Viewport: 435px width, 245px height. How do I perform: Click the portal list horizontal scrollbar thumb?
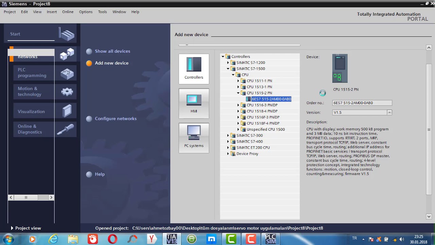[x=26, y=197]
